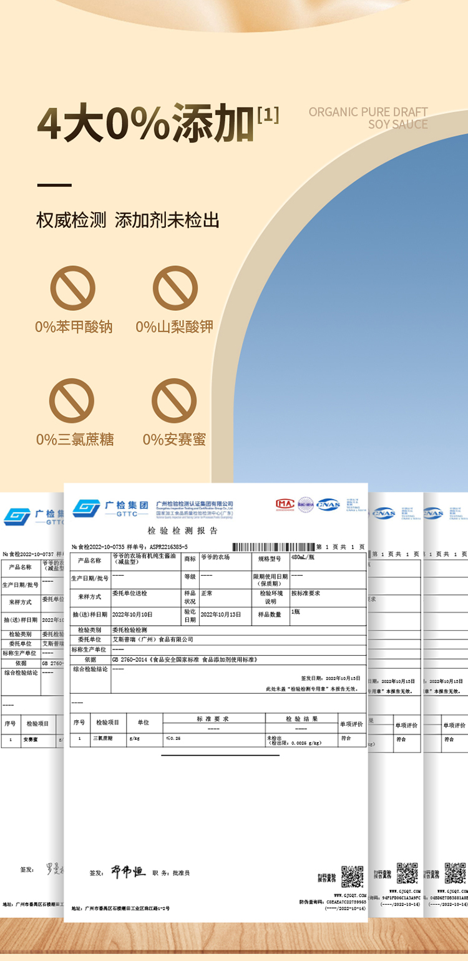Click the red MA certification mark
This screenshot has width=468, height=961.
point(285,504)
